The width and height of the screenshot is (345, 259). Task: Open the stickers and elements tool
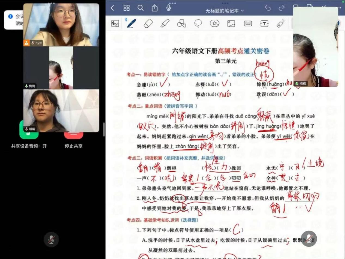[215, 23]
